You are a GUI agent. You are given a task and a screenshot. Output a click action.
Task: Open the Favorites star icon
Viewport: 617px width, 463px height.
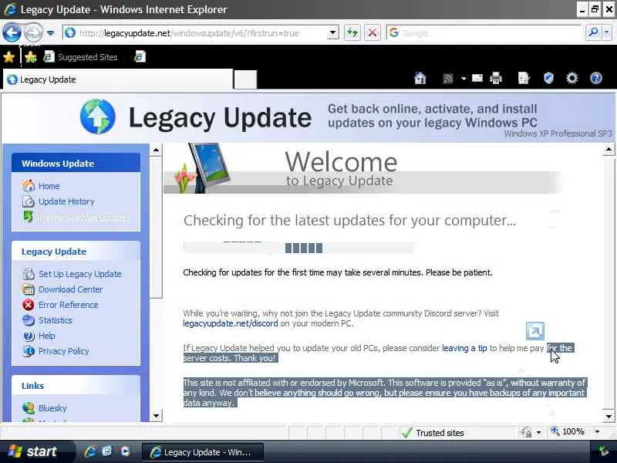8,57
